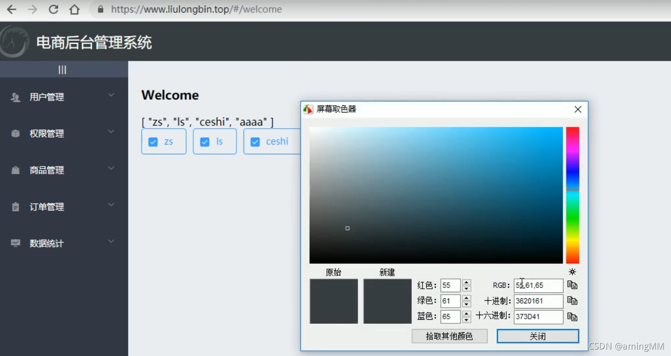This screenshot has width=671, height=356.
Task: Open the 权限管理 menu
Action: [64, 134]
